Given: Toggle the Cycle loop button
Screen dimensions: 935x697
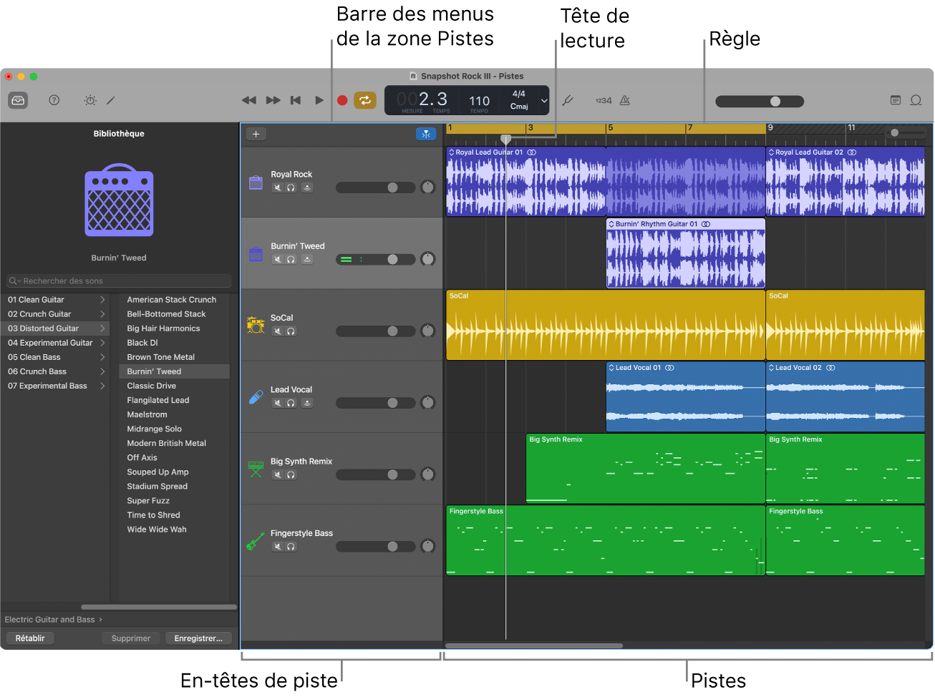Looking at the screenshot, I should (x=364, y=100).
